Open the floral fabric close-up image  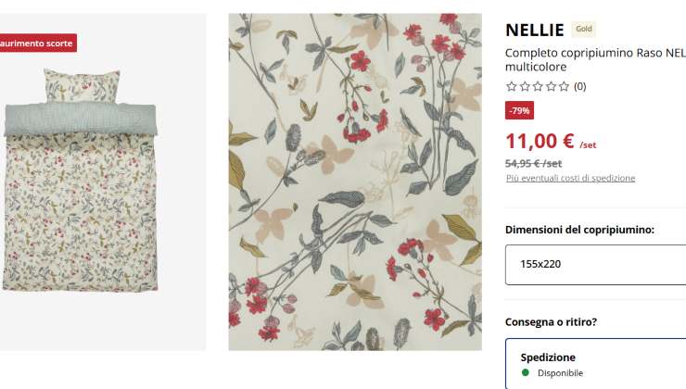pyautogui.click(x=355, y=182)
